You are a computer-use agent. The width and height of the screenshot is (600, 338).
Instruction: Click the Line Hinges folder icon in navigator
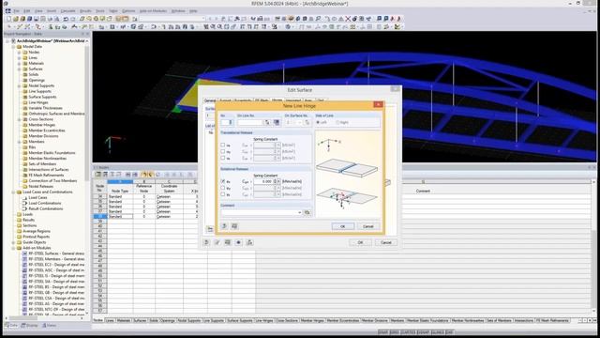pyautogui.click(x=25, y=102)
